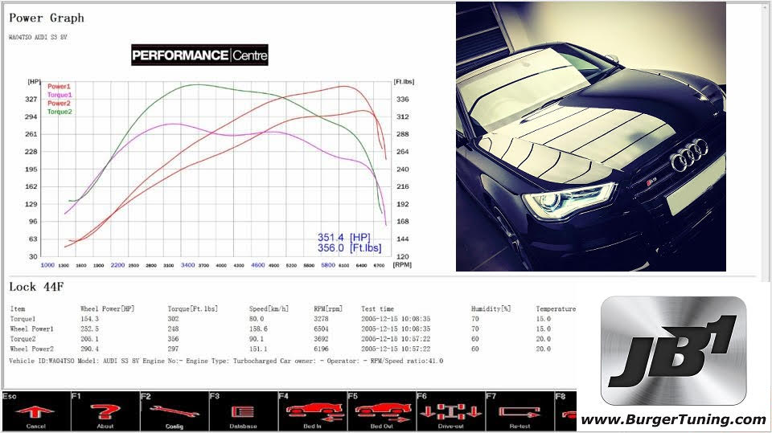Image resolution: width=772 pixels, height=433 pixels.
Task: Click the F5 Bed Out car icon
Action: click(x=383, y=411)
